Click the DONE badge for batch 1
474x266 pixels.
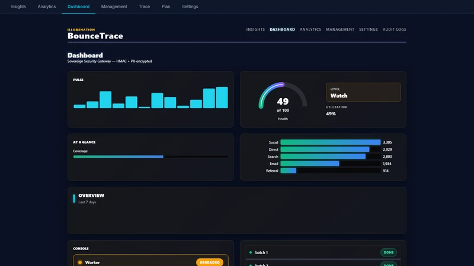point(389,252)
